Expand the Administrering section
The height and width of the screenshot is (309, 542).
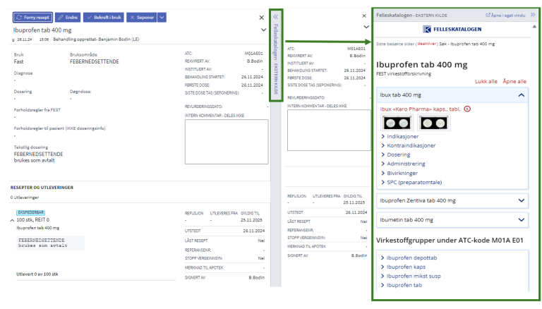click(403, 164)
